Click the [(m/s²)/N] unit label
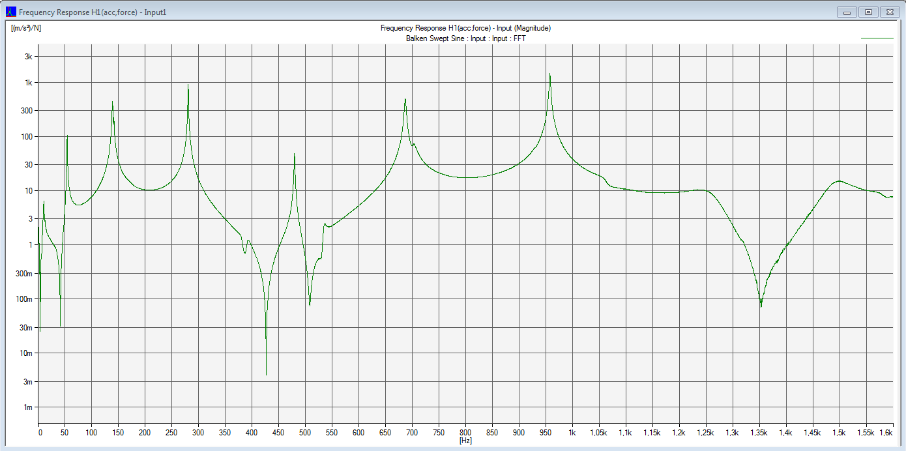 (26, 28)
